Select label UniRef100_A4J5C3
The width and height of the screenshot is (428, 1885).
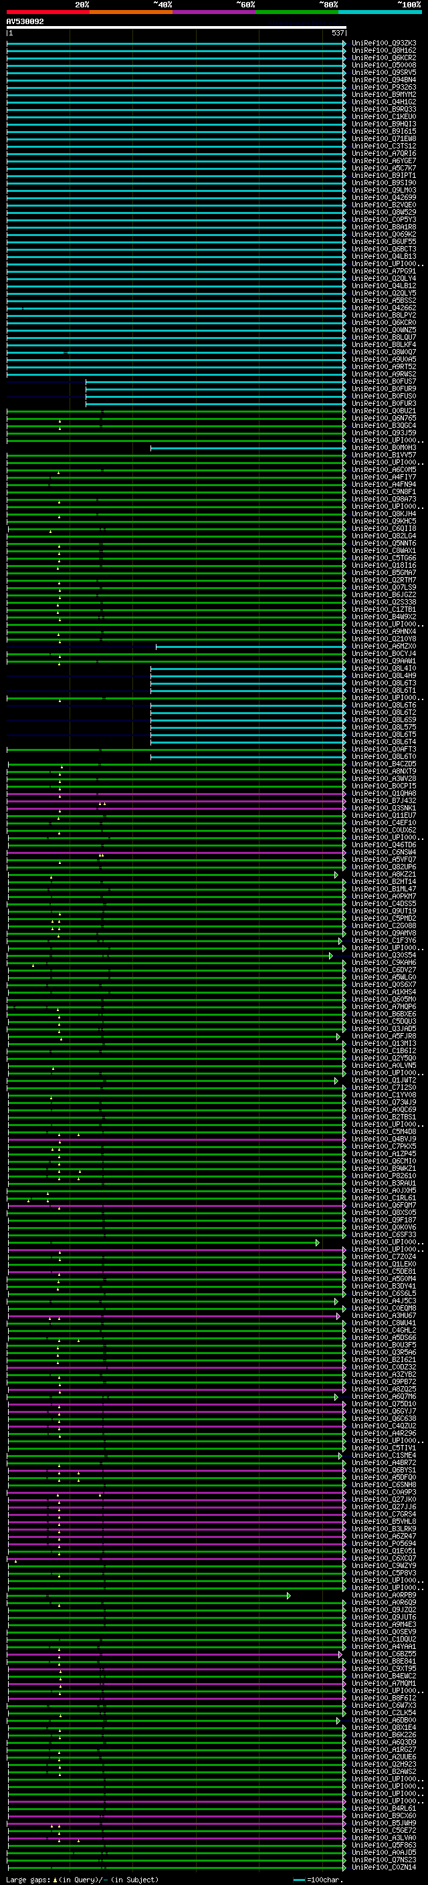coord(384,1302)
